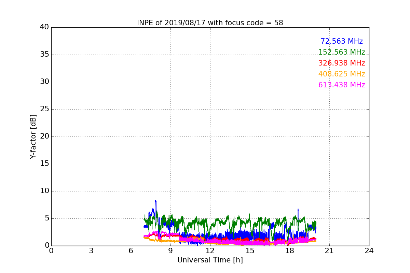Select the blue 72.563 MHz legend label

point(342,41)
